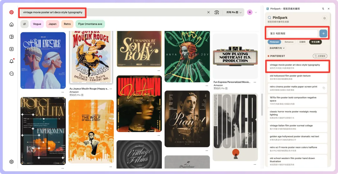
Task: Select '1970s film poster bold composition' keyword
Action: [x=298, y=100]
